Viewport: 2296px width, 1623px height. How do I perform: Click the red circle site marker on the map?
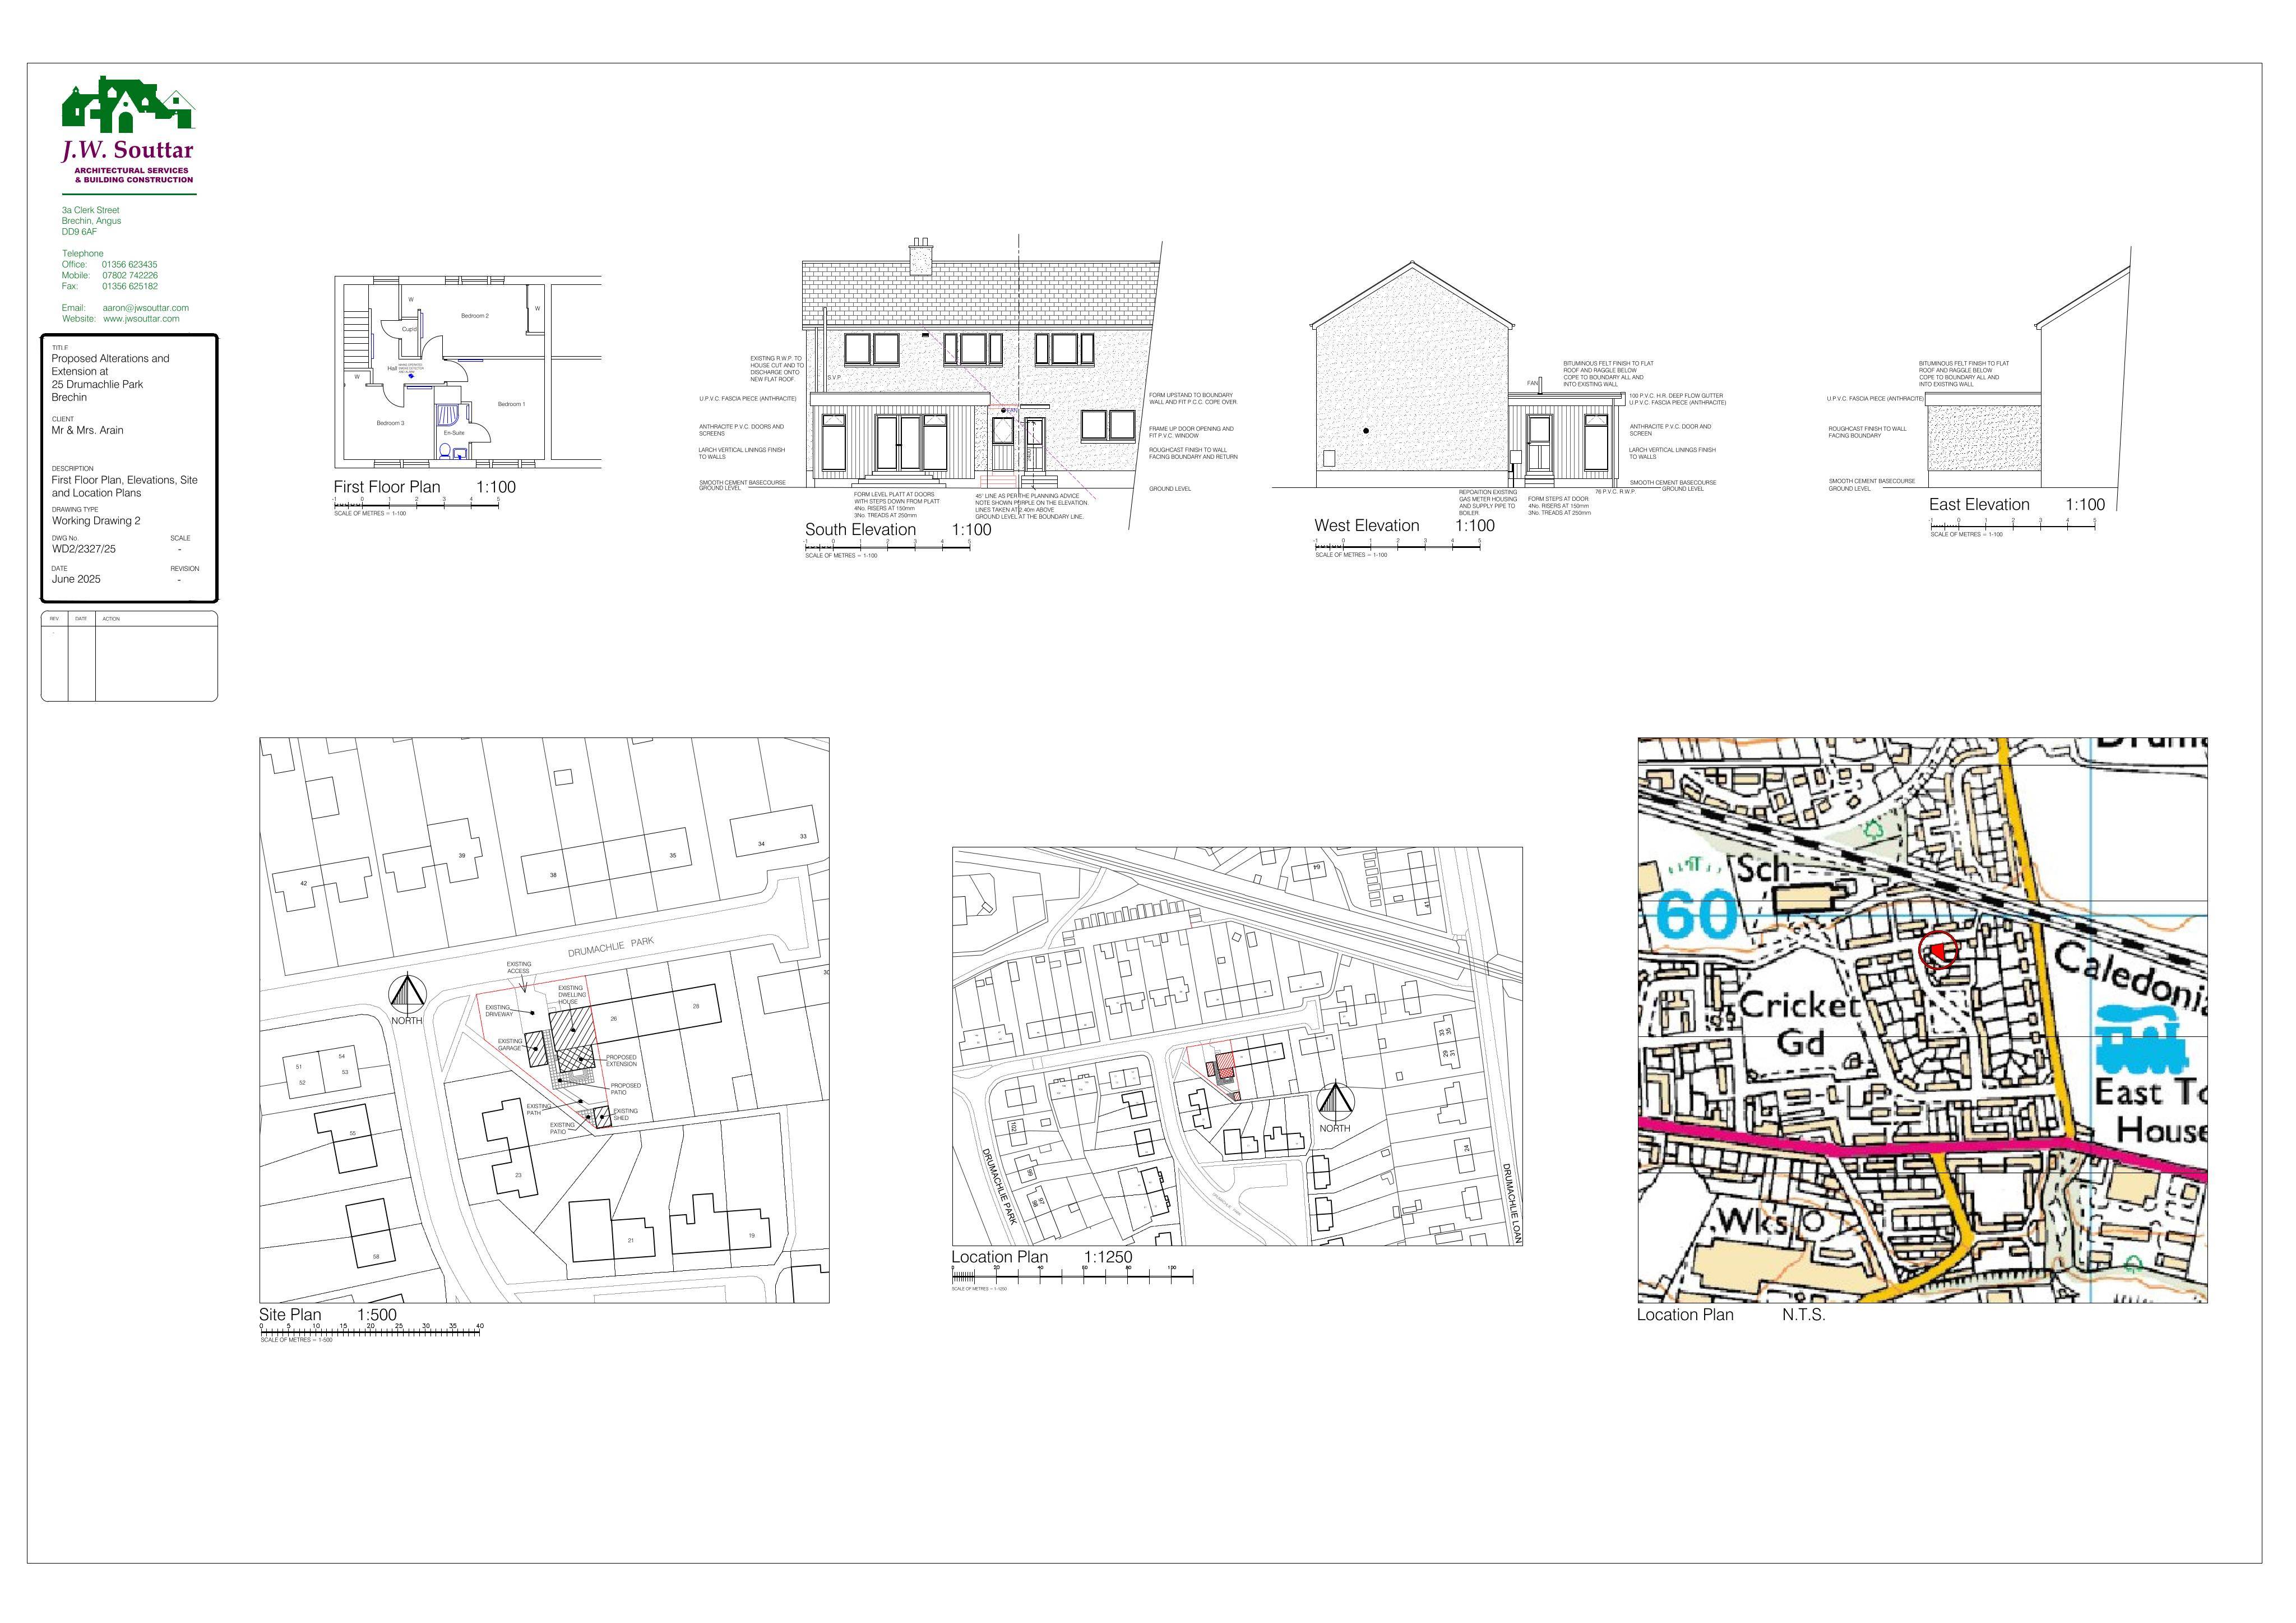click(x=1938, y=949)
